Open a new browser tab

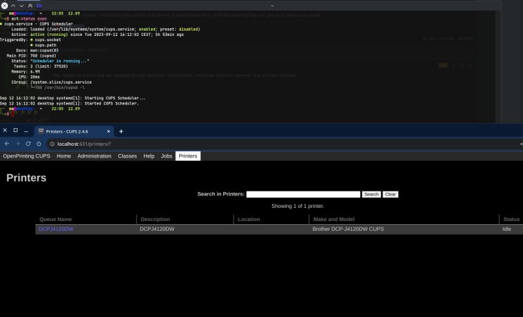tap(121, 131)
